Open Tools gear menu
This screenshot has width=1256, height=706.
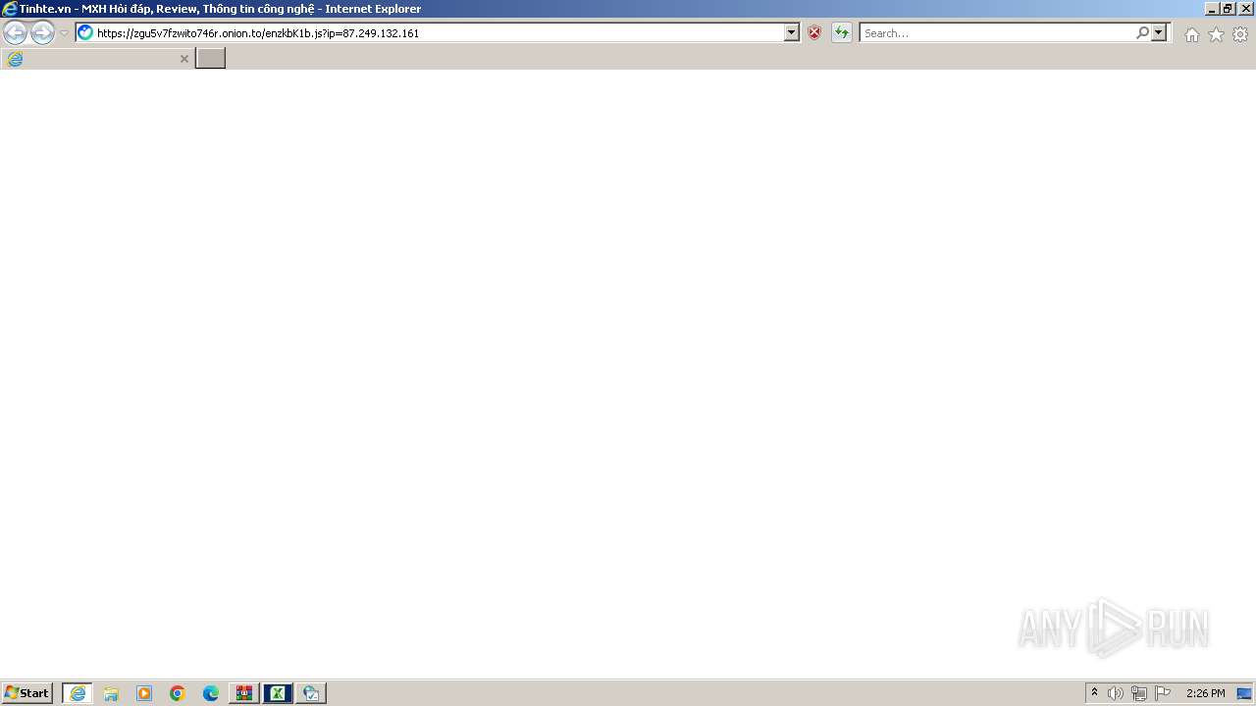pyautogui.click(x=1240, y=34)
